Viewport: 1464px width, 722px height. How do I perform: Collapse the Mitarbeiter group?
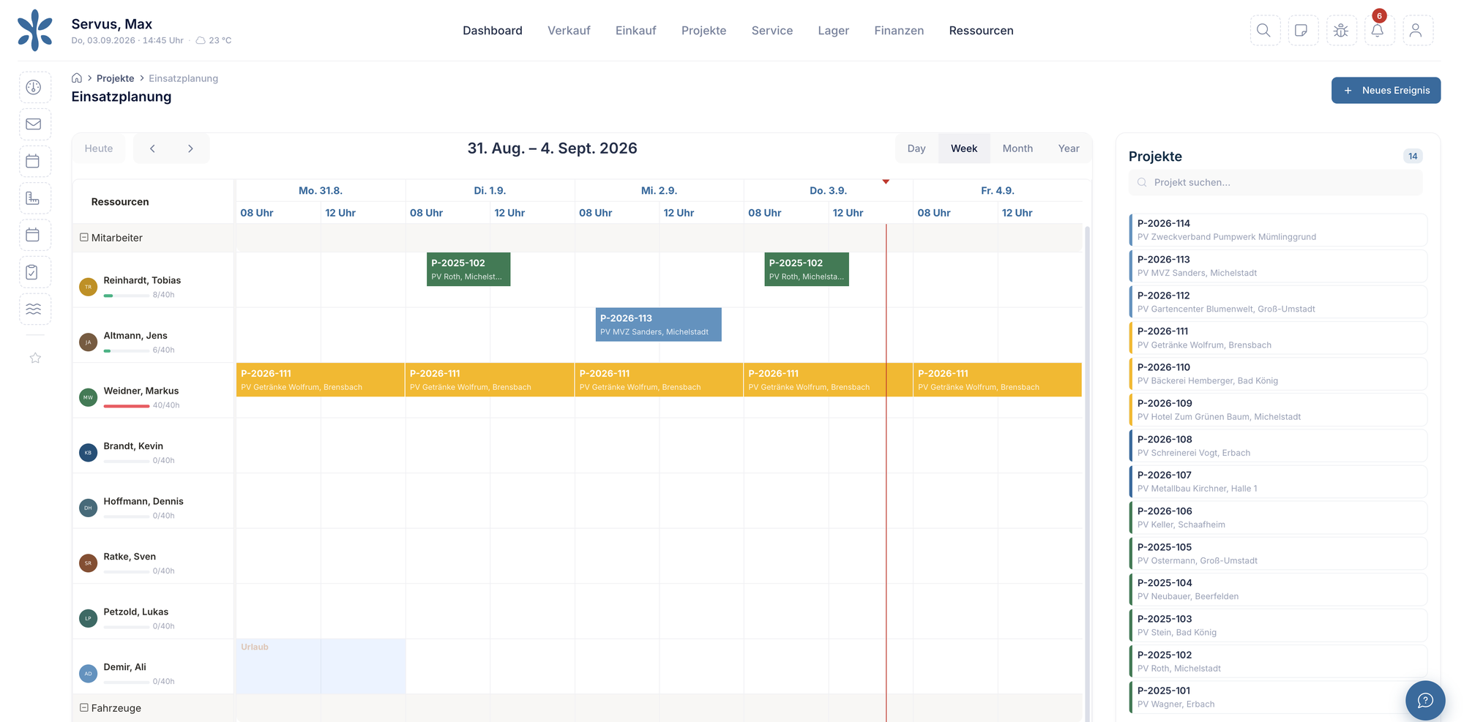click(x=84, y=238)
